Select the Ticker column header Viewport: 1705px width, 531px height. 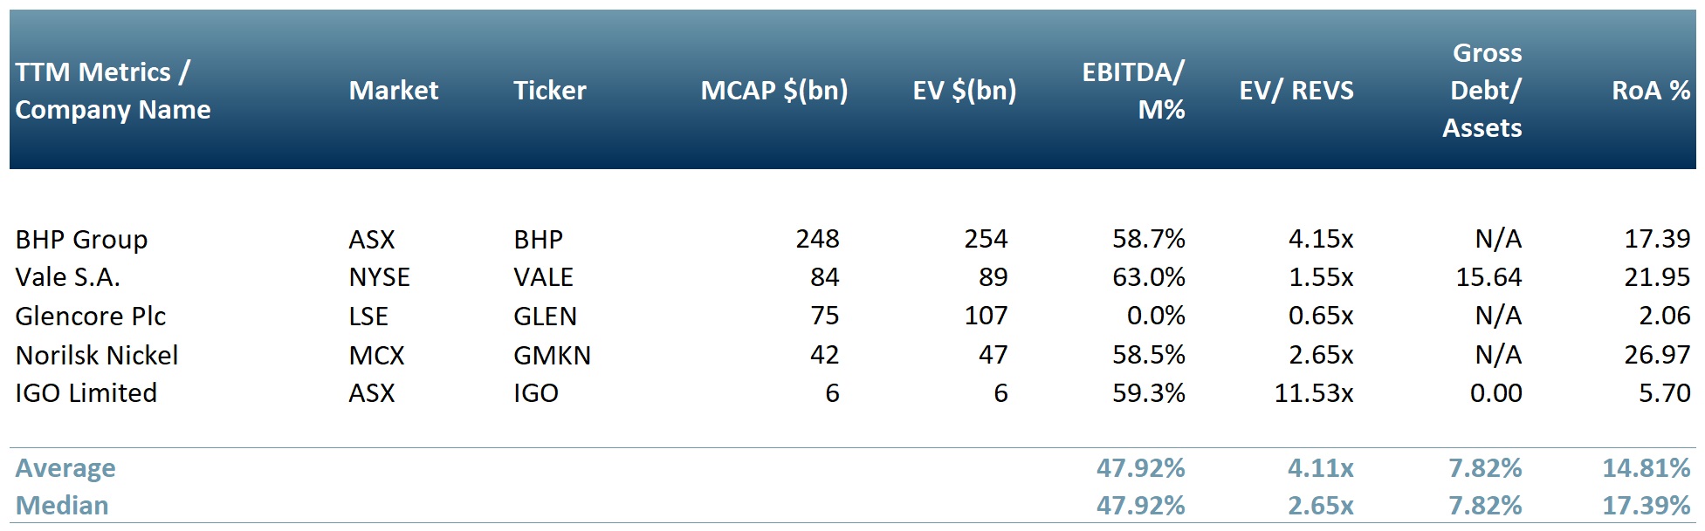549,91
